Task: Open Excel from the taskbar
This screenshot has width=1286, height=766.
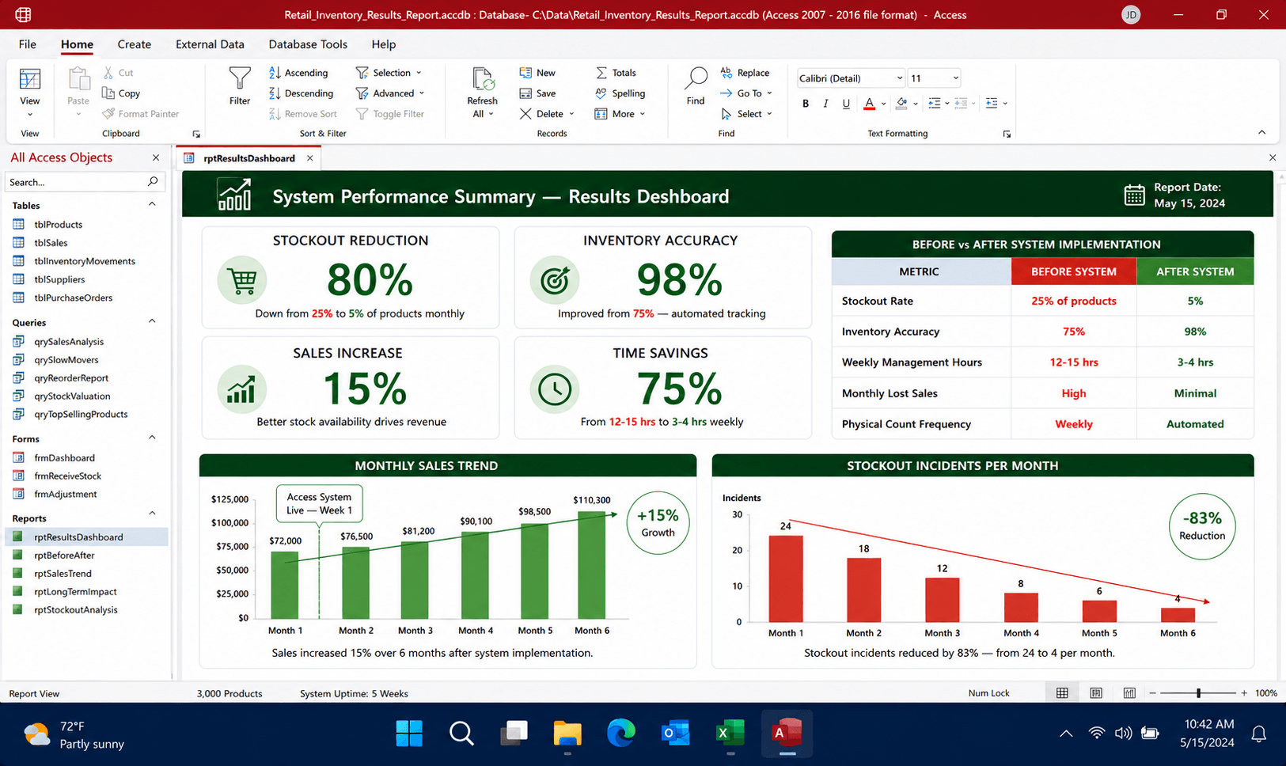Action: (730, 734)
